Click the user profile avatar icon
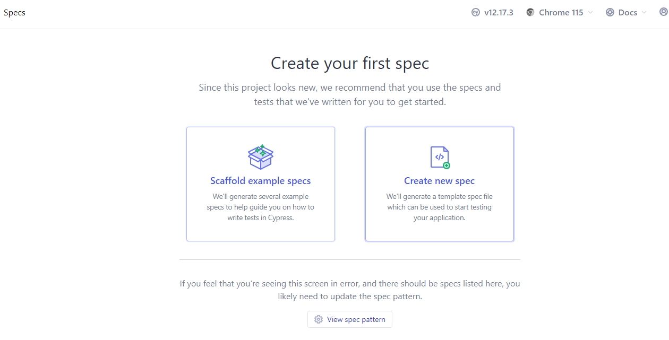This screenshot has height=340, width=669. pos(664,12)
